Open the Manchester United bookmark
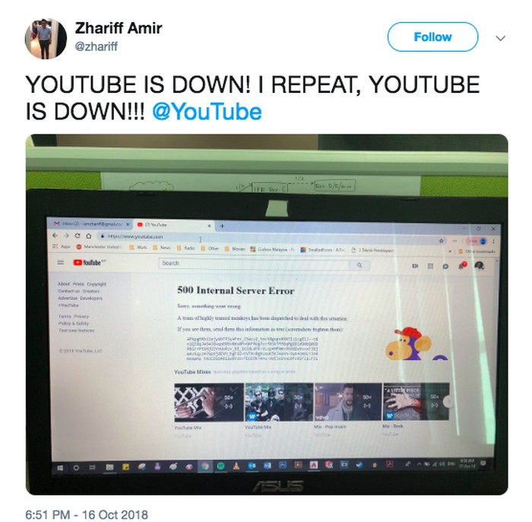532x522 pixels. (99, 247)
